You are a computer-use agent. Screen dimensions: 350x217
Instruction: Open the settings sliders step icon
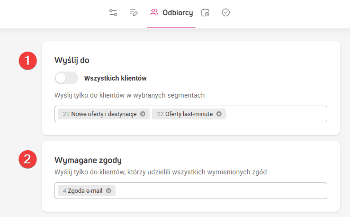pyautogui.click(x=113, y=12)
